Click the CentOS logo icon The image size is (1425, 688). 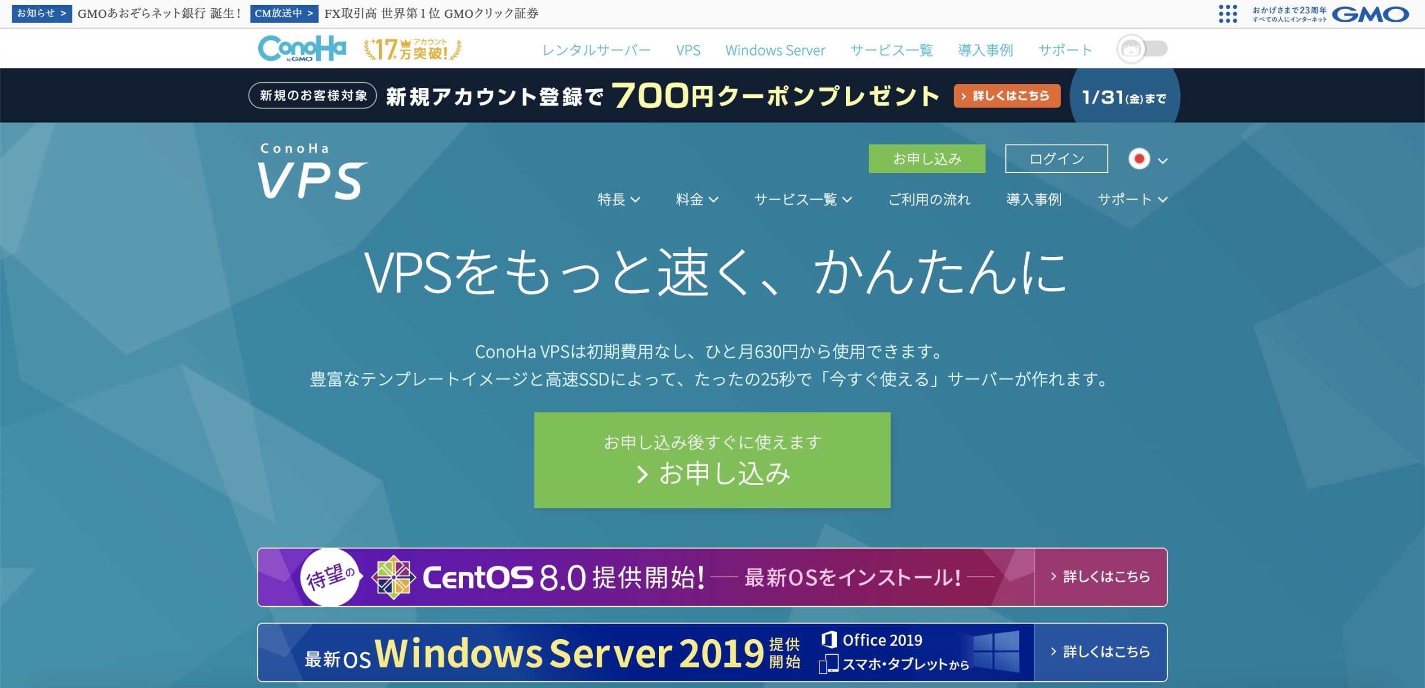[x=394, y=577]
